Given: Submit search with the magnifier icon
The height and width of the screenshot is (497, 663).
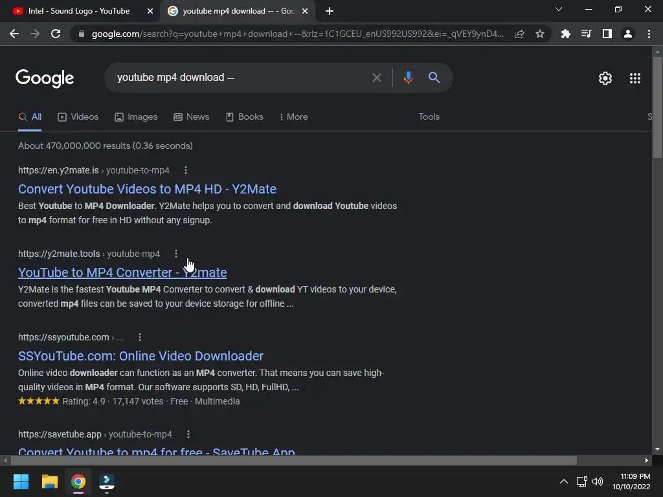Looking at the screenshot, I should (434, 78).
